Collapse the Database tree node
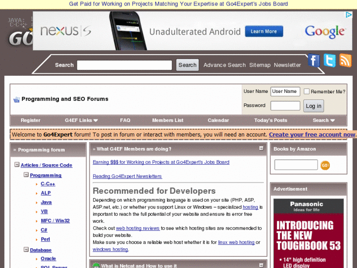Screen dimensions: 357x268 (x=26, y=249)
